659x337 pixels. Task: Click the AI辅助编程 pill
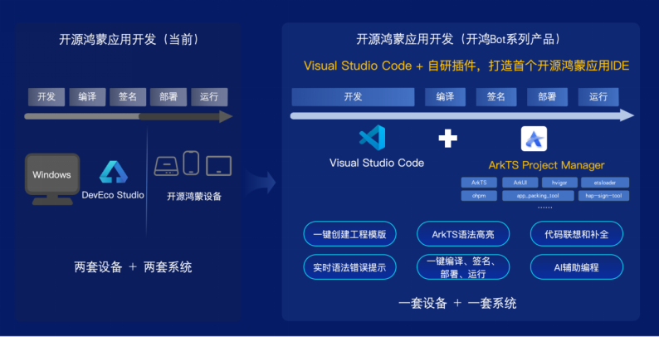[x=577, y=267]
